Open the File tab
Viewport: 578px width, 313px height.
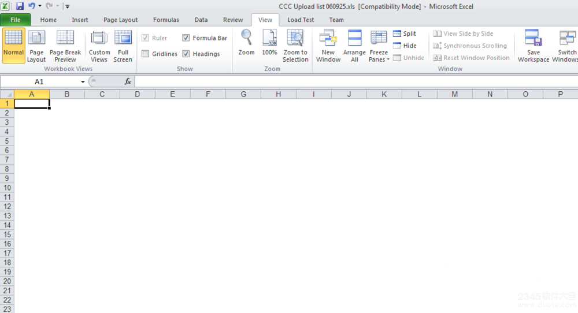(x=16, y=20)
